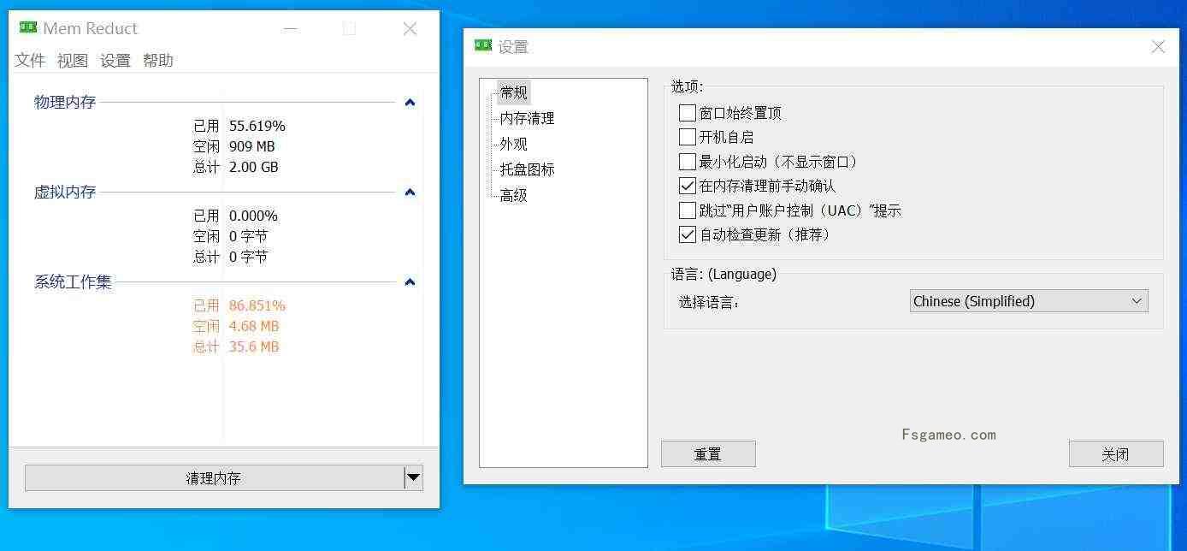The height and width of the screenshot is (551, 1187).
Task: Click the 86.851% working set value
Action: (257, 305)
